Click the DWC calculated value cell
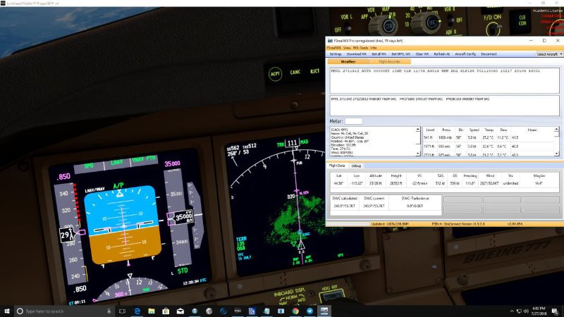Screen dimensions: 564x317 344,206
